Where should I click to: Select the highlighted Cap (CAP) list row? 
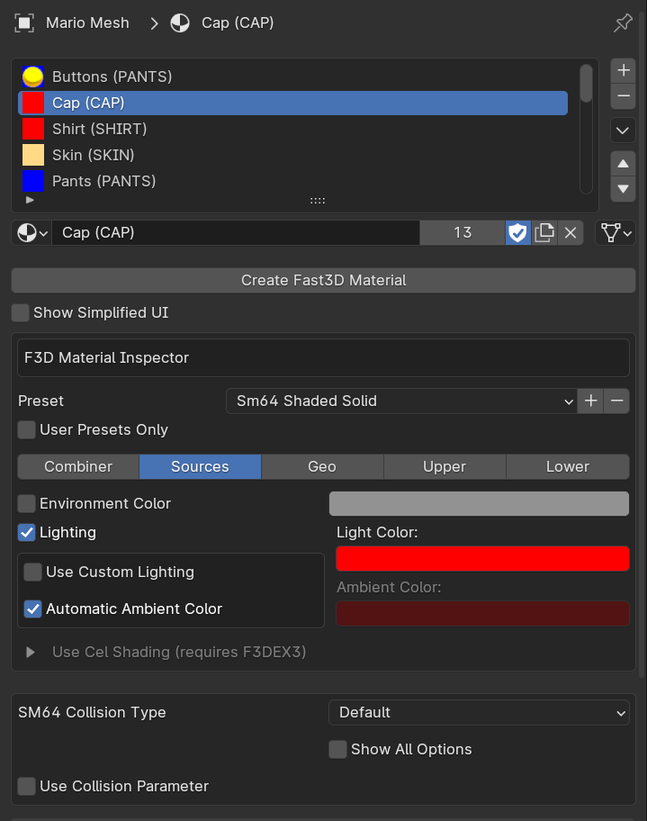pos(292,104)
